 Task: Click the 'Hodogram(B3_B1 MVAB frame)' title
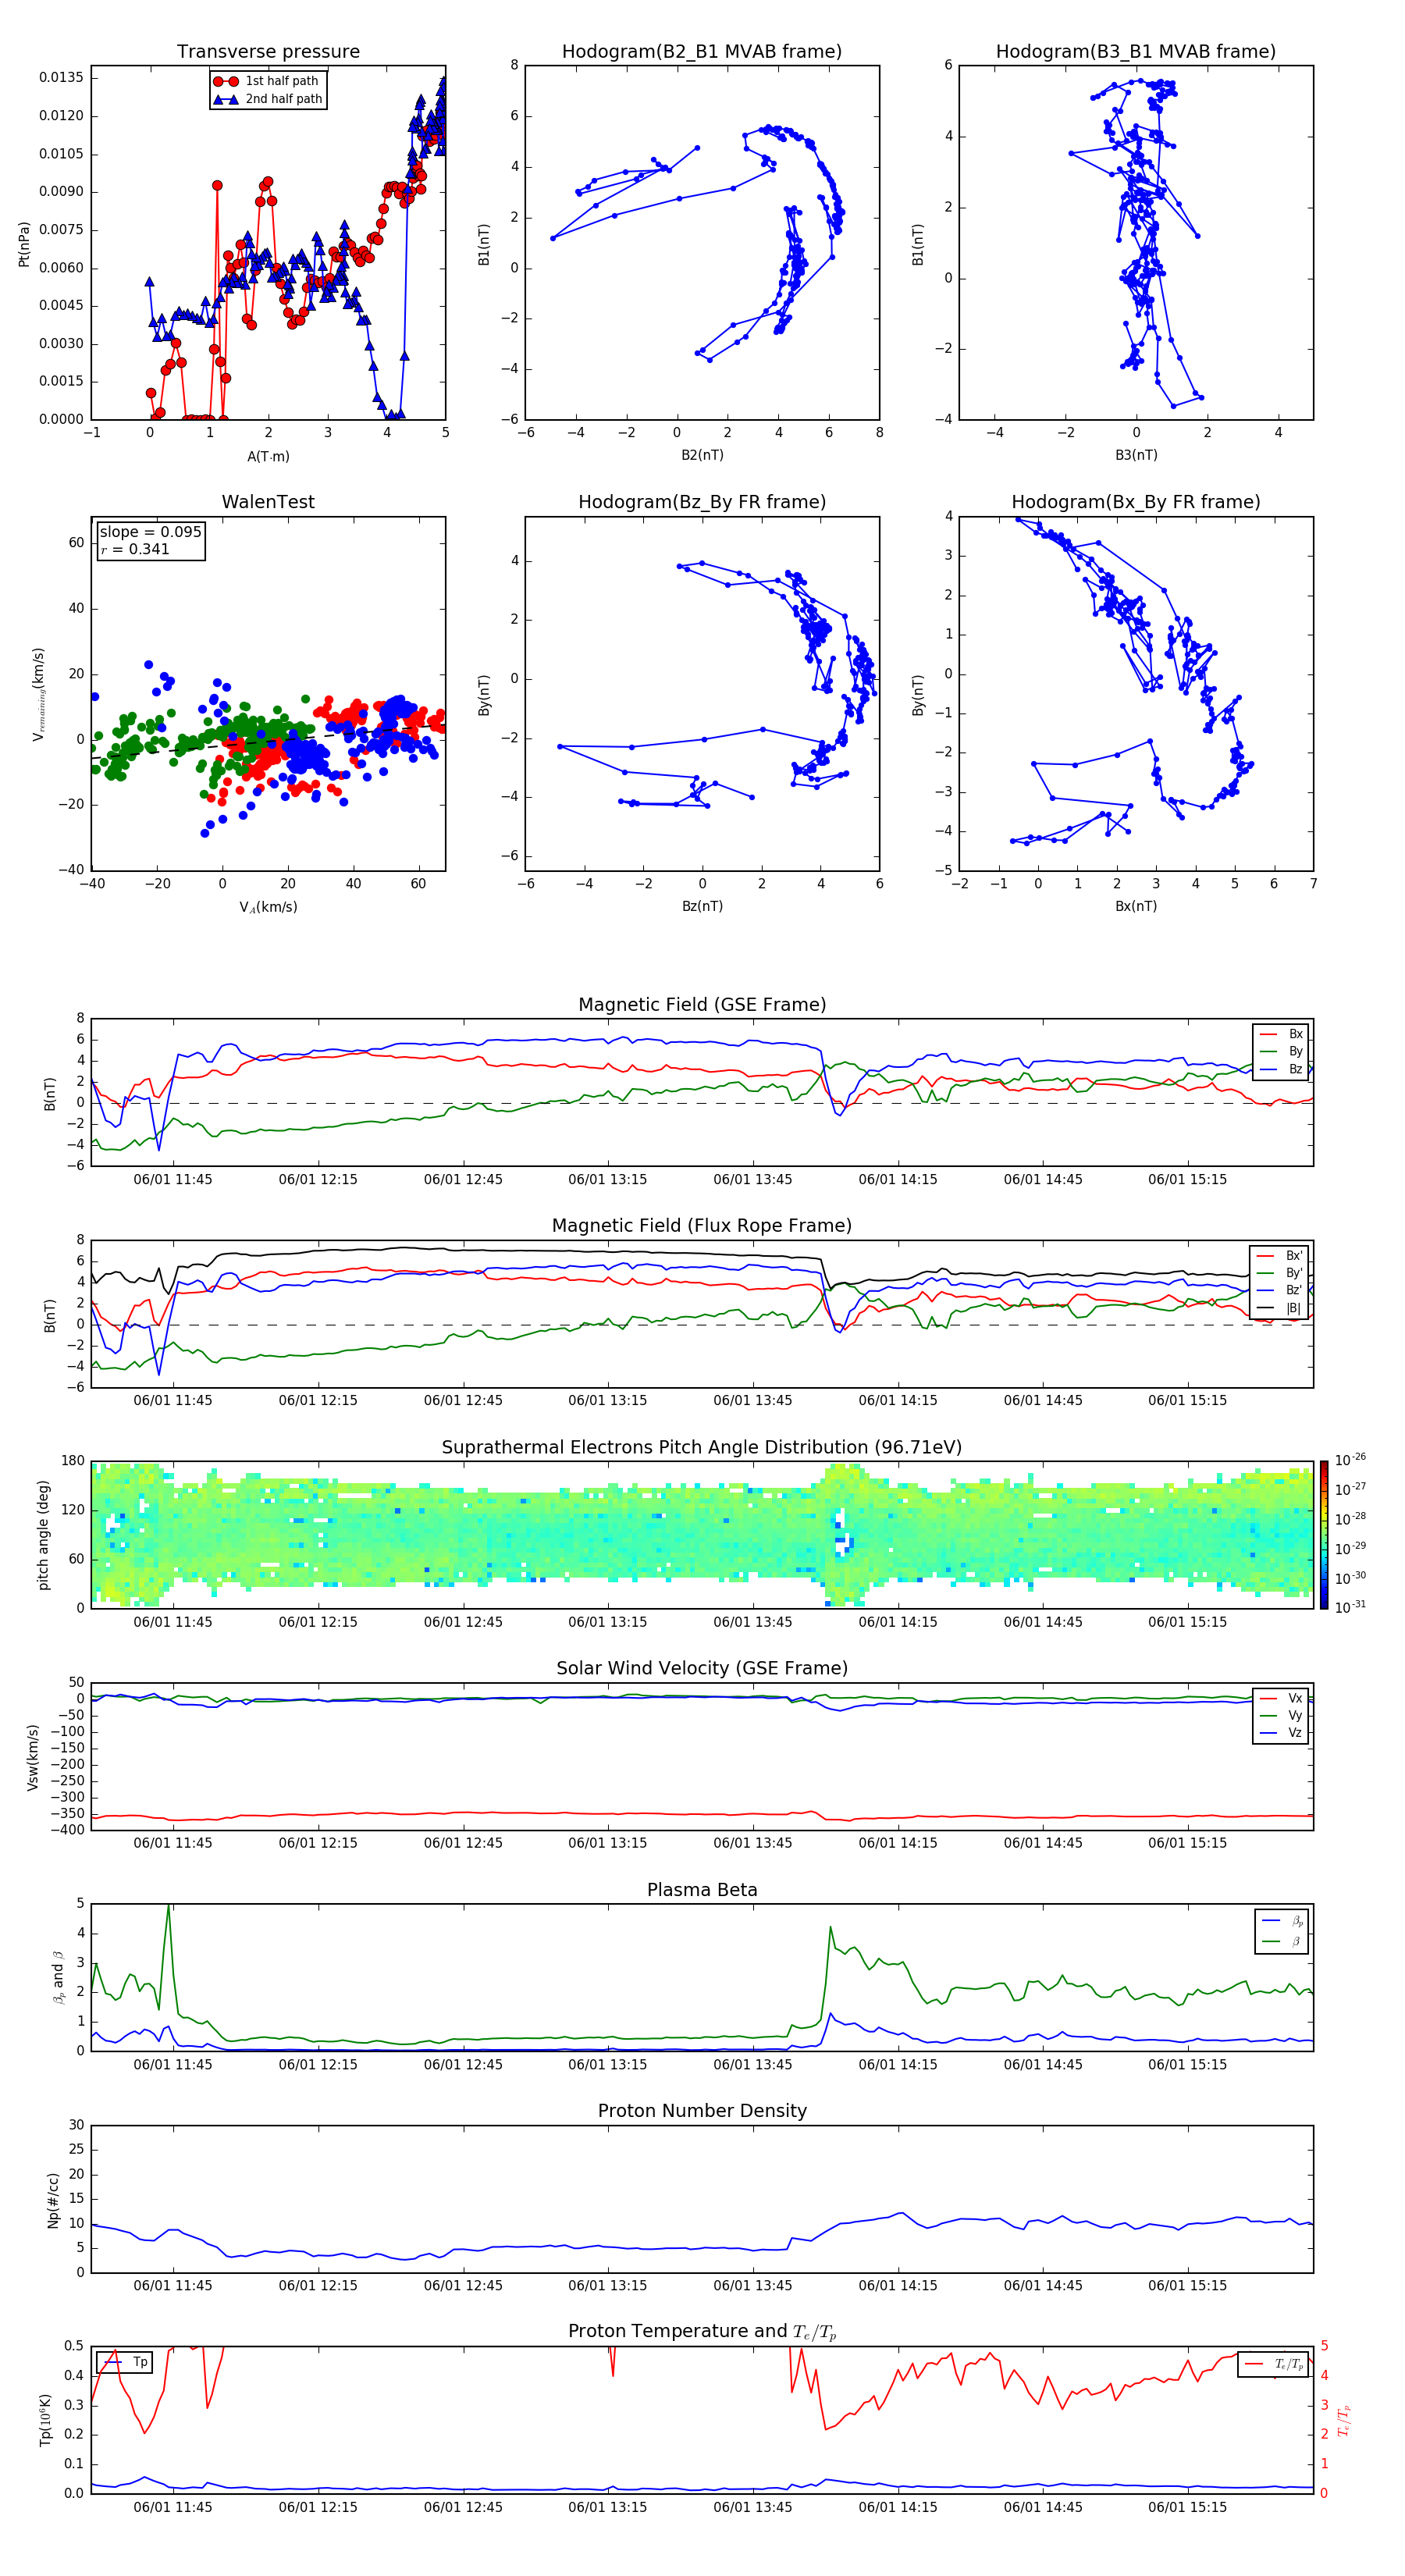point(1136,52)
